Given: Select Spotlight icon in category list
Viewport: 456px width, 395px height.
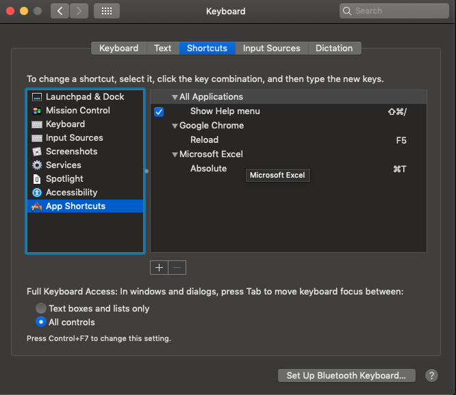Looking at the screenshot, I should point(37,179).
